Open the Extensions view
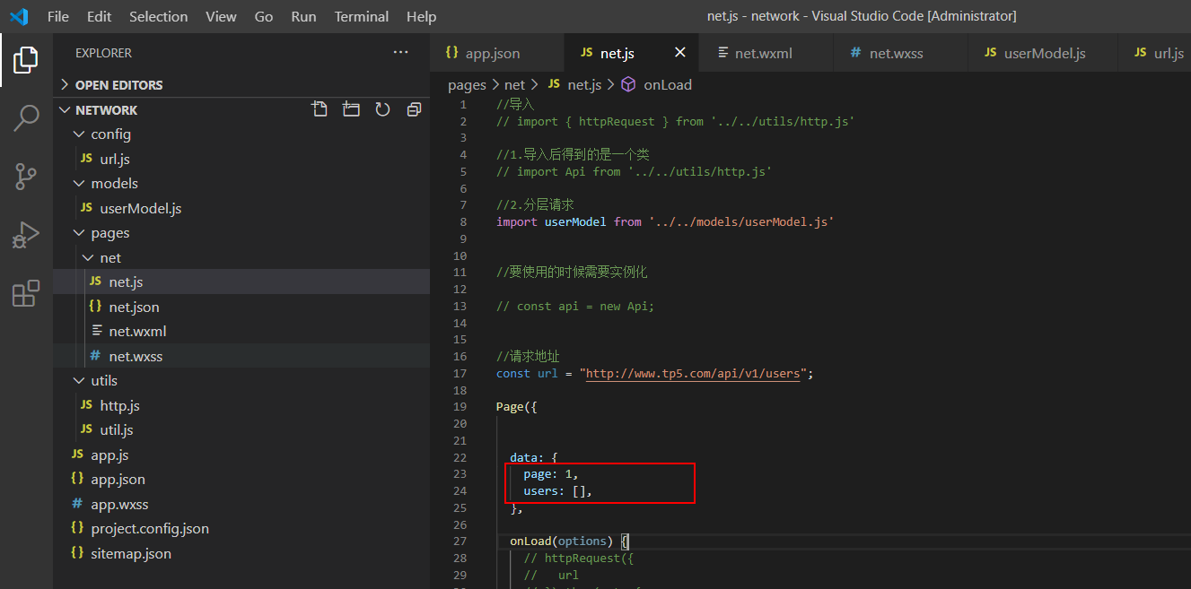This screenshot has width=1191, height=589. pyautogui.click(x=26, y=293)
